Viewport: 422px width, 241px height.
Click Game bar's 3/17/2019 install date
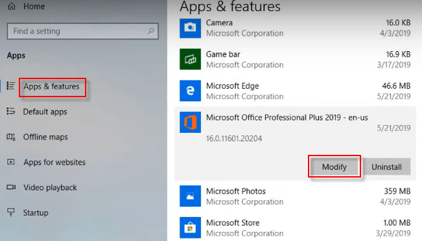click(393, 65)
